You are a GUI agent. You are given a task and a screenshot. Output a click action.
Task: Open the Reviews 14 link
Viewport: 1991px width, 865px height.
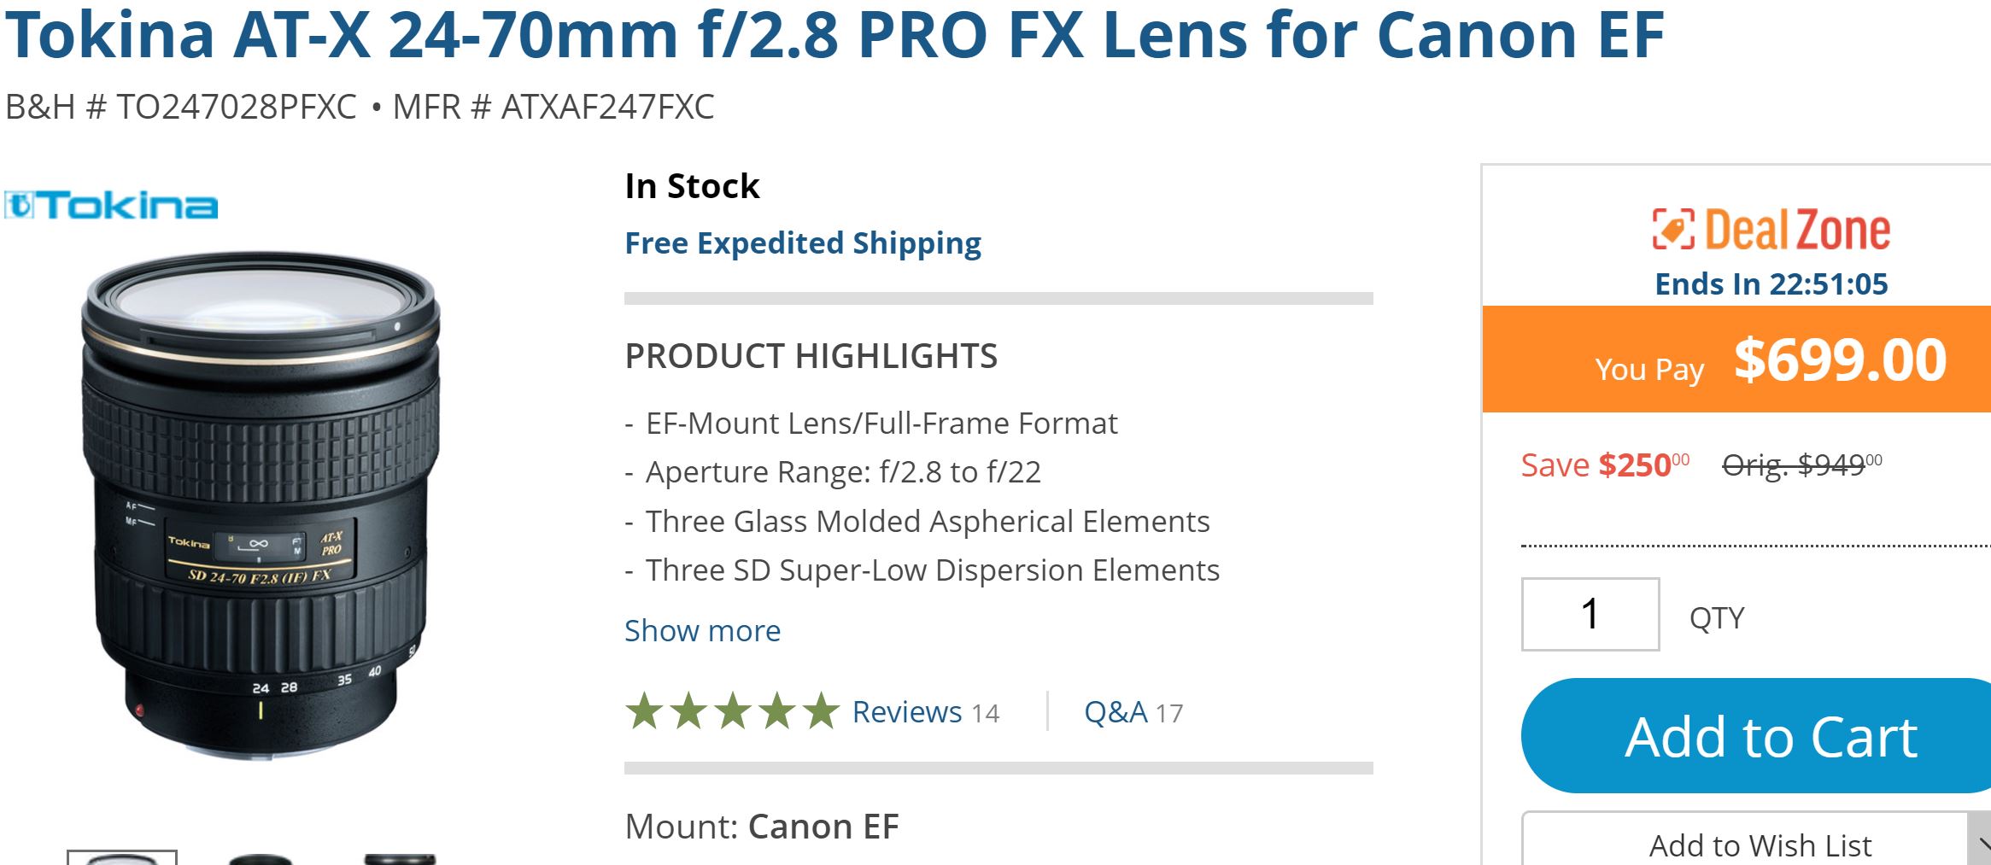click(925, 711)
